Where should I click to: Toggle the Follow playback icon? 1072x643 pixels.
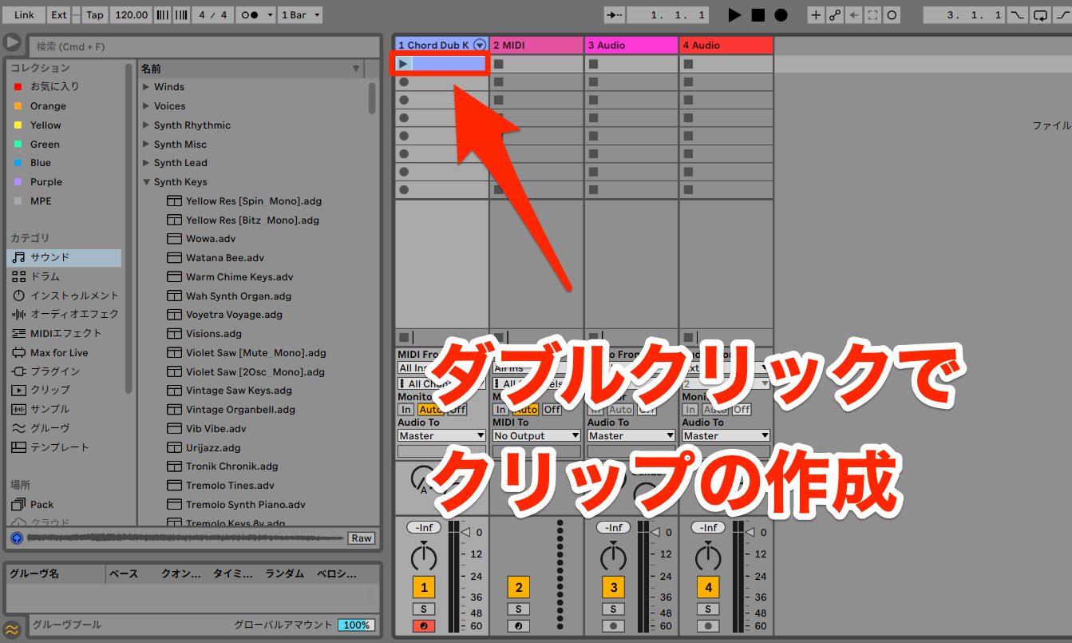click(x=614, y=15)
